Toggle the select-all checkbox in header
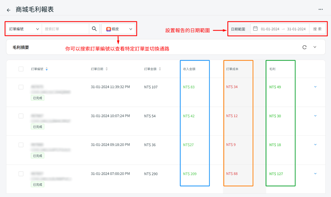 [21, 69]
